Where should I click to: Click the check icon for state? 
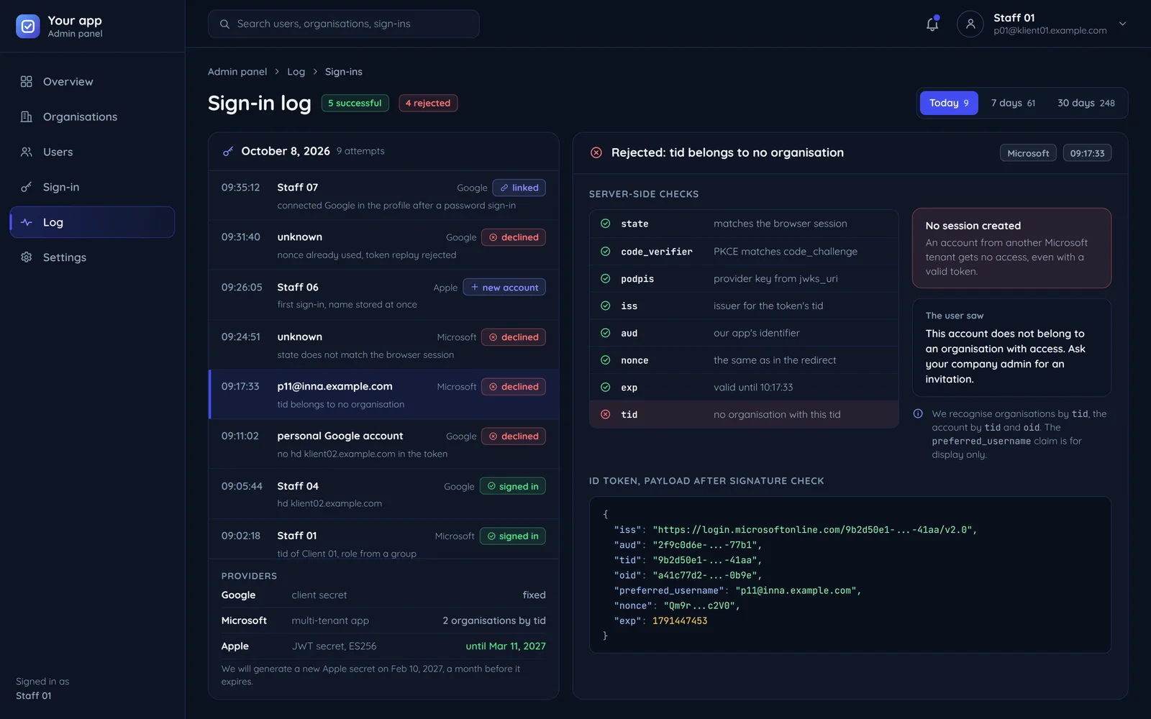[x=606, y=224]
